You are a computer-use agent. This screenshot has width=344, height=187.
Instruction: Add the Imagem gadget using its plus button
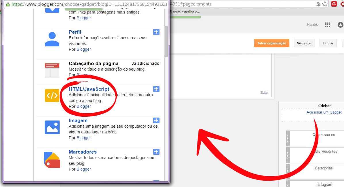156,120
